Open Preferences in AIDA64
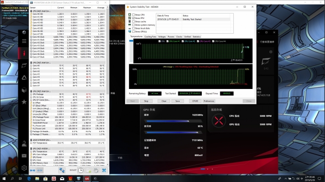This screenshot has width=325, height=182. pyautogui.click(x=209, y=101)
